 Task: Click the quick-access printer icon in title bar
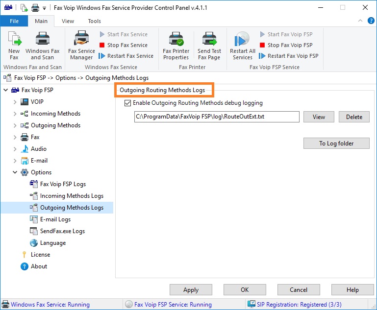click(35, 8)
